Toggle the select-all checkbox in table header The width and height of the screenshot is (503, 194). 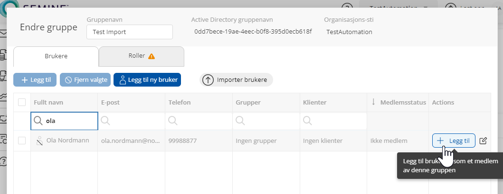[x=22, y=102]
